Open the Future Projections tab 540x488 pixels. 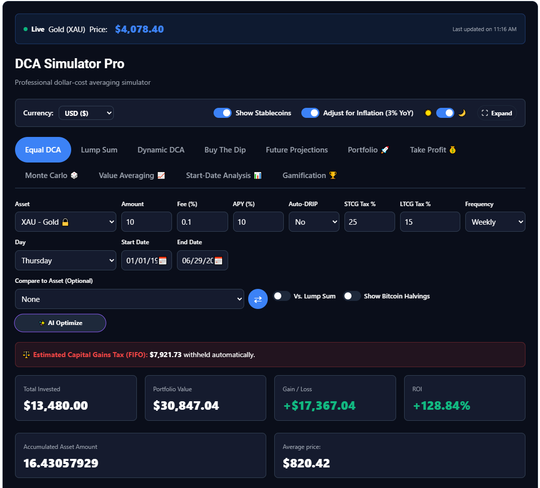click(x=296, y=150)
